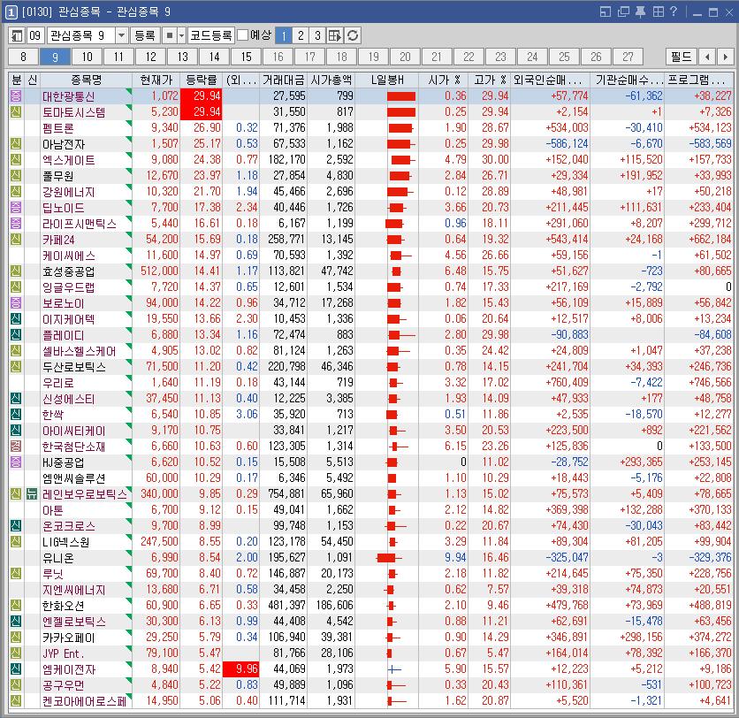Click the window layout icon in title bar
The image size is (739, 718).
coord(606,11)
